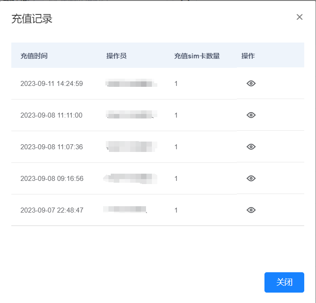Click eye icon for the 2023-09-08 11:11:00 record
Image resolution: width=316 pixels, height=303 pixels.
pyautogui.click(x=251, y=115)
